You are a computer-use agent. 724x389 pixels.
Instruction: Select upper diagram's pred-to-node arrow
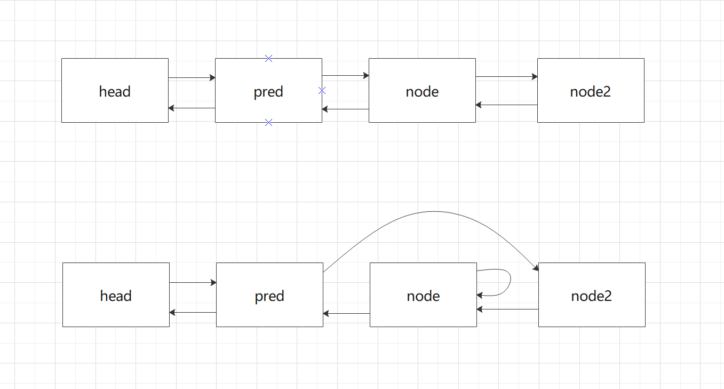(346, 76)
